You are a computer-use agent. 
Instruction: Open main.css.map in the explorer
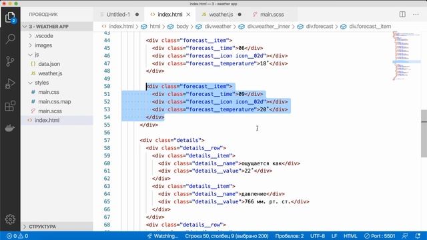click(57, 101)
